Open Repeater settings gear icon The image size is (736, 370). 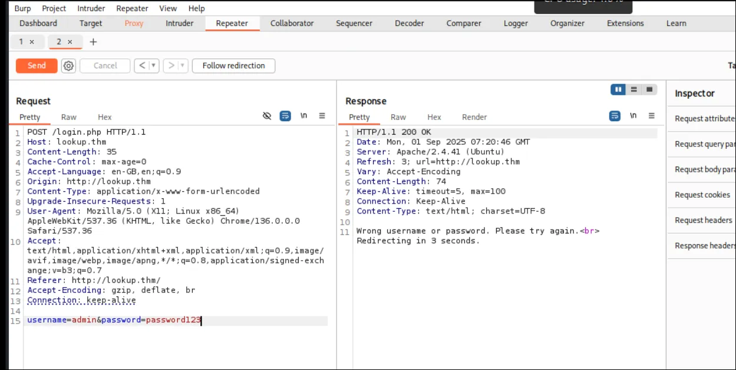[x=69, y=66]
